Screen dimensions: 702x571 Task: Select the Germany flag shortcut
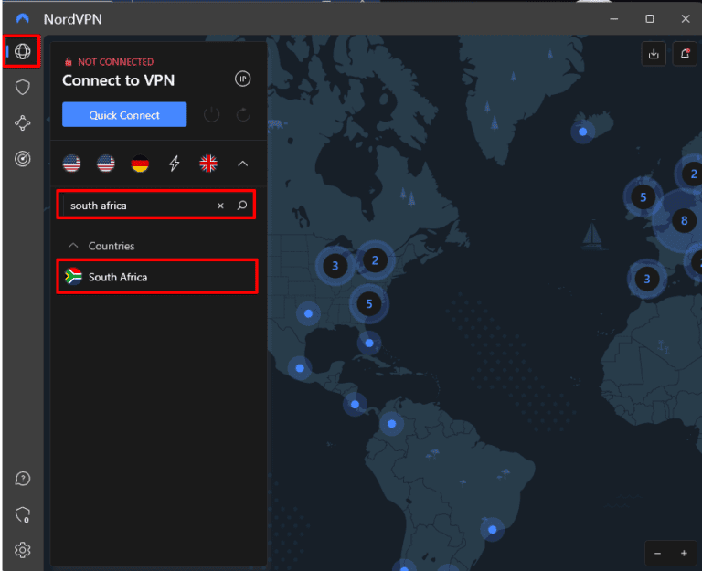pyautogui.click(x=140, y=164)
